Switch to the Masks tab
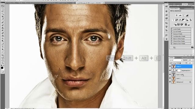 [x=182, y=8]
